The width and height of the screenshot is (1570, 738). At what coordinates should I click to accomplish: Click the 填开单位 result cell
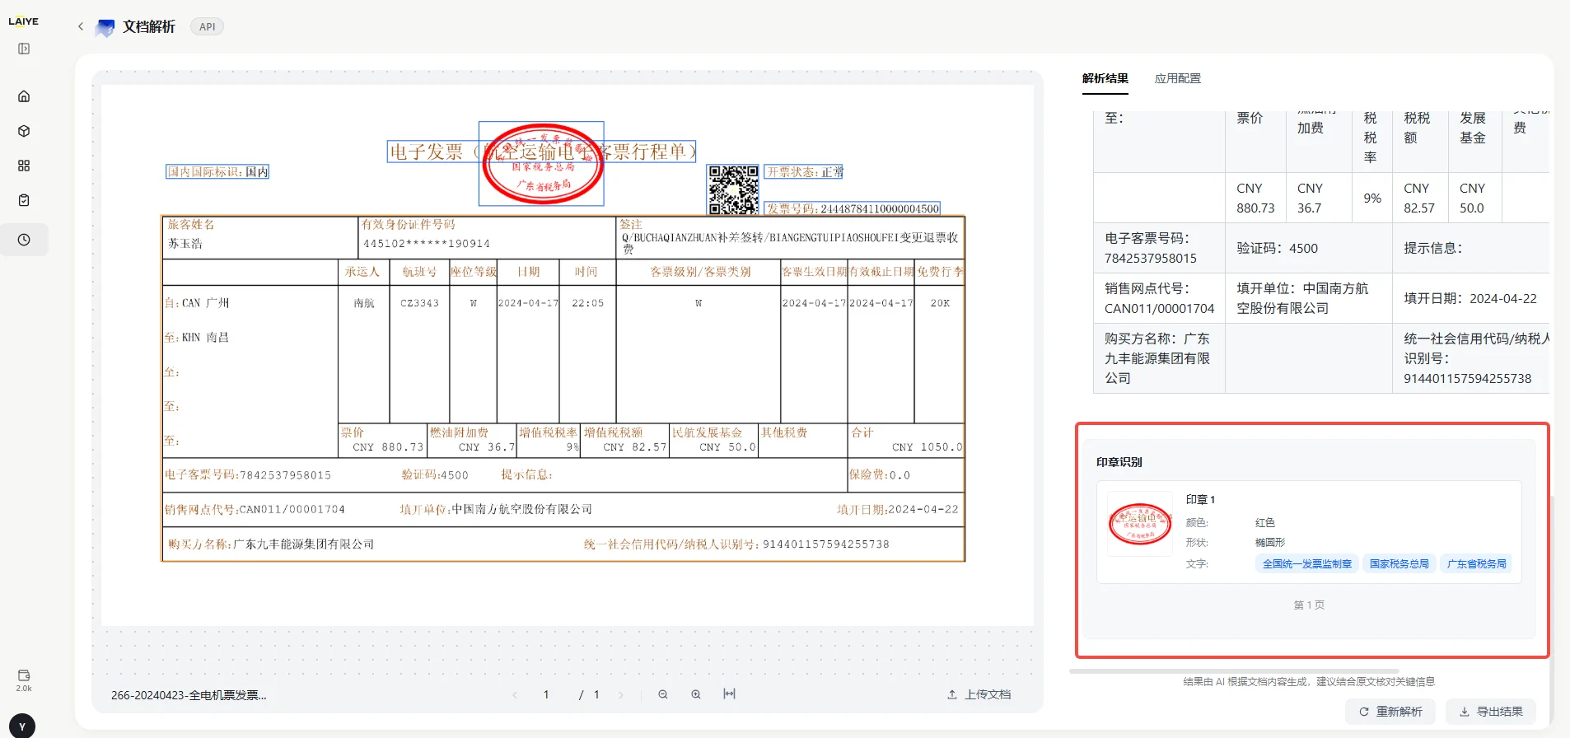pyautogui.click(x=1308, y=298)
